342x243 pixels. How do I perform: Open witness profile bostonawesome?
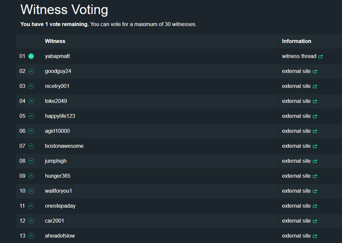click(64, 146)
